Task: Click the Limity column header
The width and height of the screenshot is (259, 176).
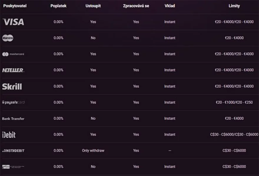Action: 234,6
